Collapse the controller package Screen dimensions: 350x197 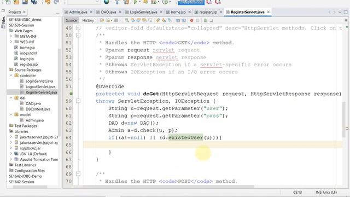pyautogui.click(x=11, y=76)
